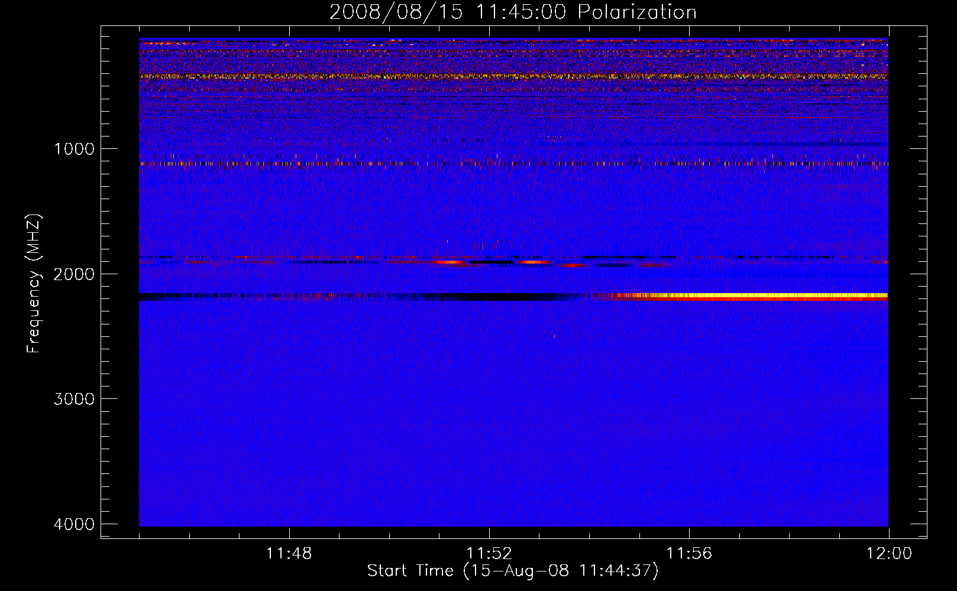Select the 4000 frequency axis label

[74, 524]
